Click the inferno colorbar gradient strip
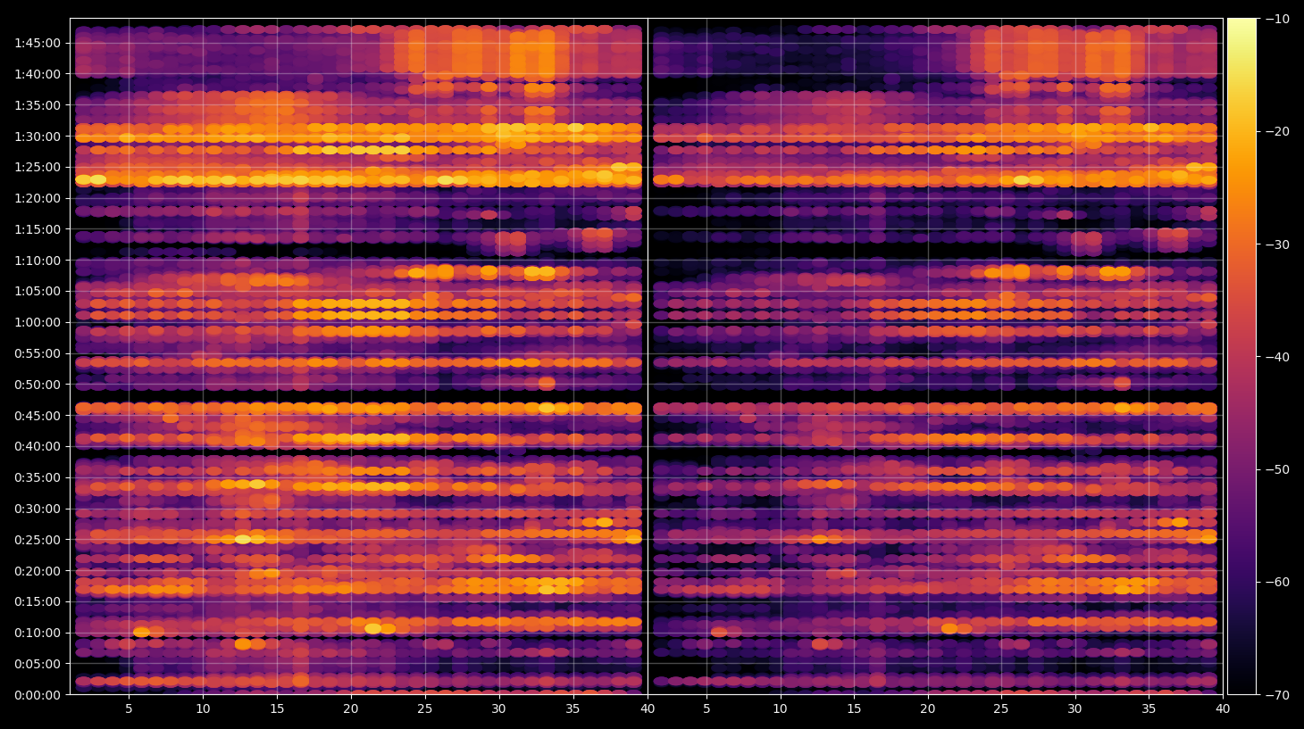The image size is (1304, 729). click(1241, 356)
